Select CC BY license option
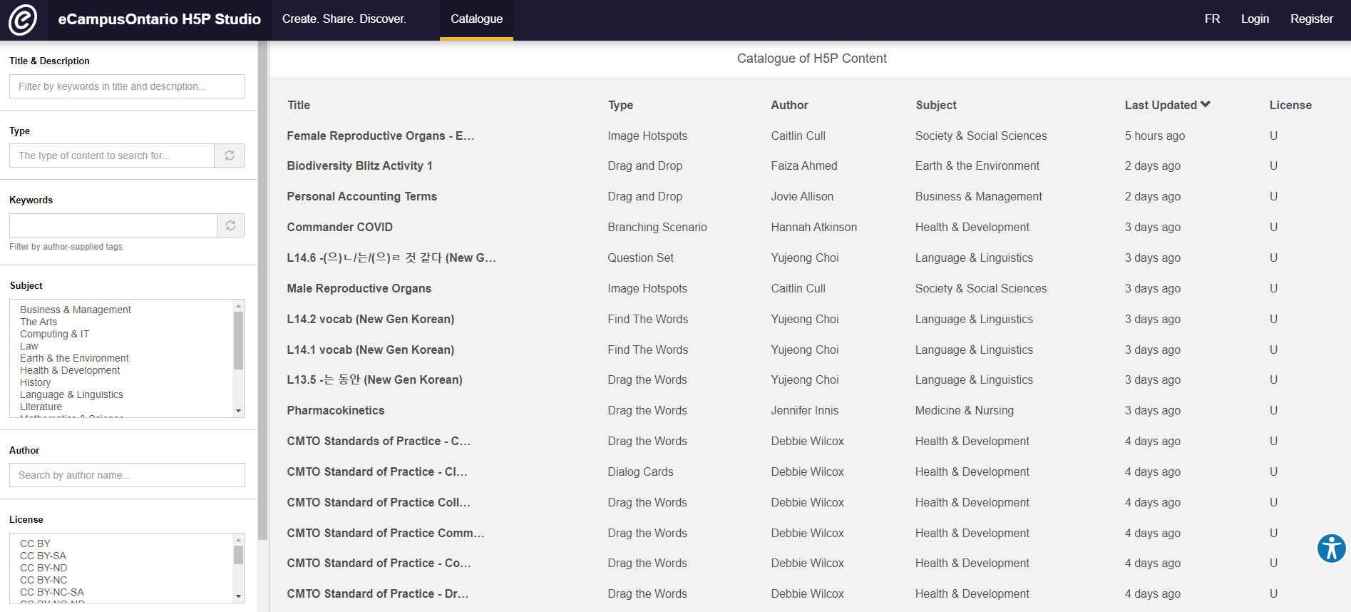Screen dimensions: 1351x612 click(x=35, y=544)
